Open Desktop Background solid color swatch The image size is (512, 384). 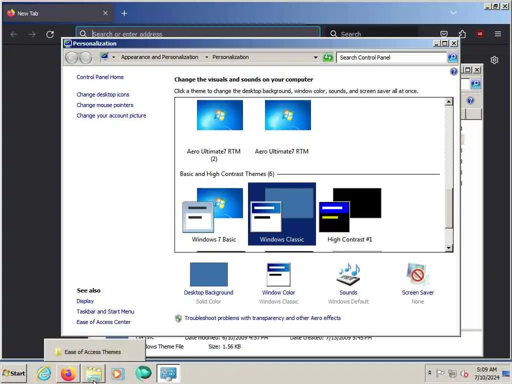click(208, 274)
